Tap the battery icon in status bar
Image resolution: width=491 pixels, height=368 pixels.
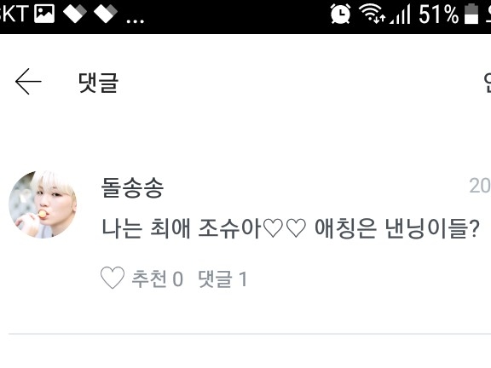click(x=471, y=14)
